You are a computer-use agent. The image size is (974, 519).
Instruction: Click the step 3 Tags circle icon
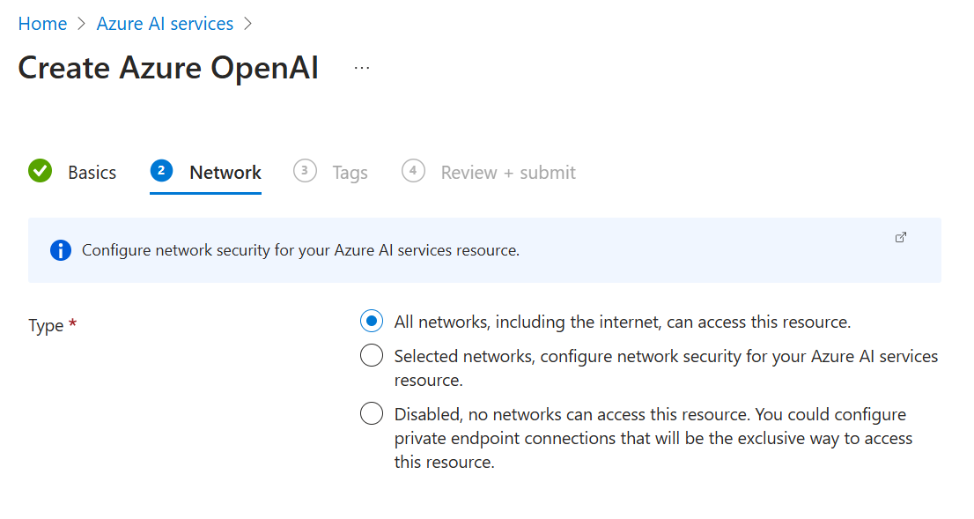(x=305, y=170)
